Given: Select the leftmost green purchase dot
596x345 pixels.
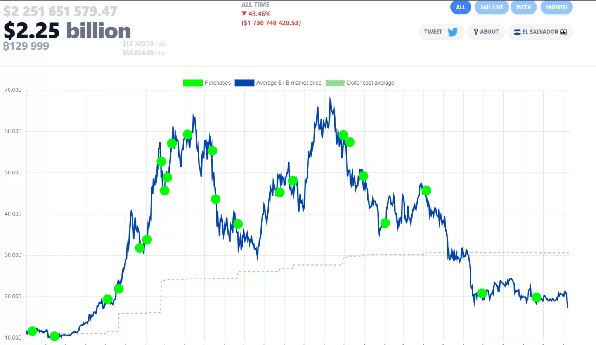Looking at the screenshot, I should tap(32, 331).
